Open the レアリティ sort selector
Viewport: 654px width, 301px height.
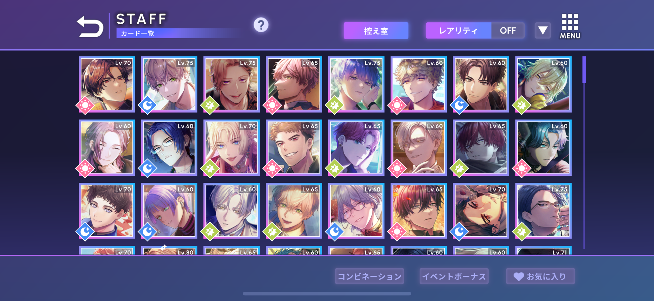click(459, 31)
